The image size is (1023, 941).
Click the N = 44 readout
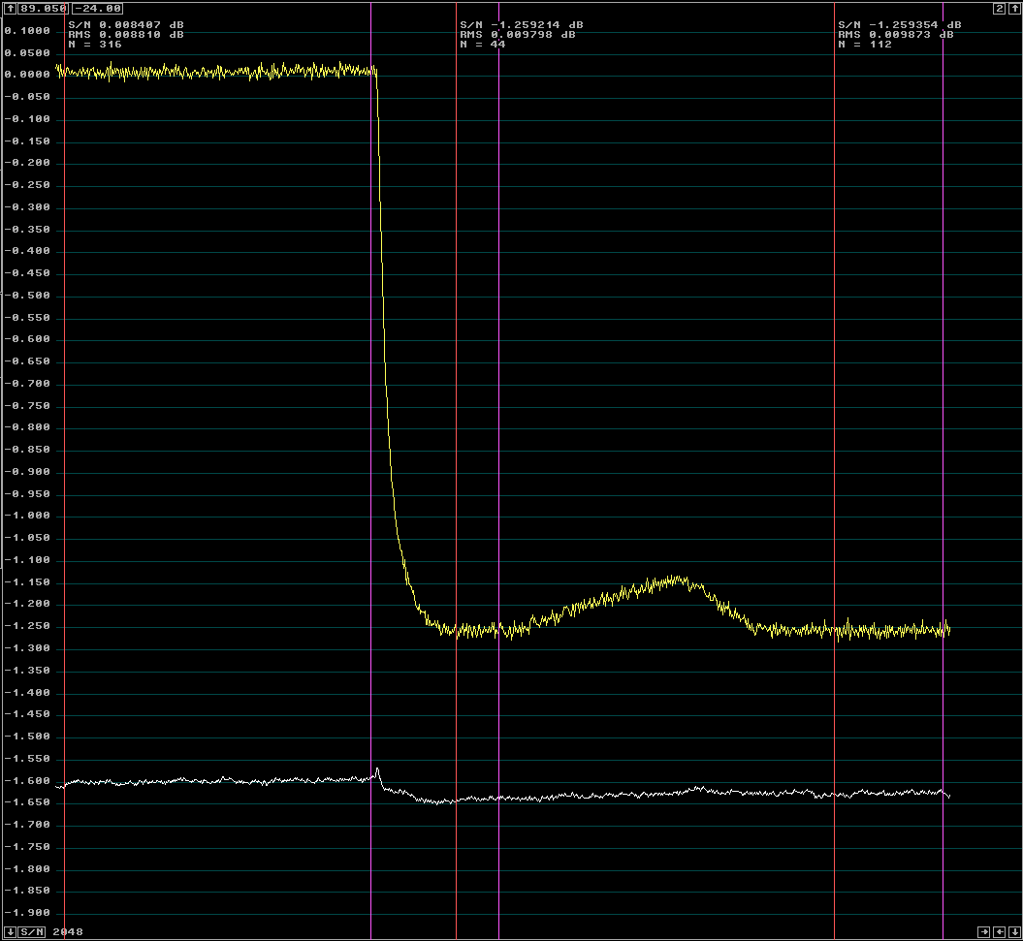point(483,45)
